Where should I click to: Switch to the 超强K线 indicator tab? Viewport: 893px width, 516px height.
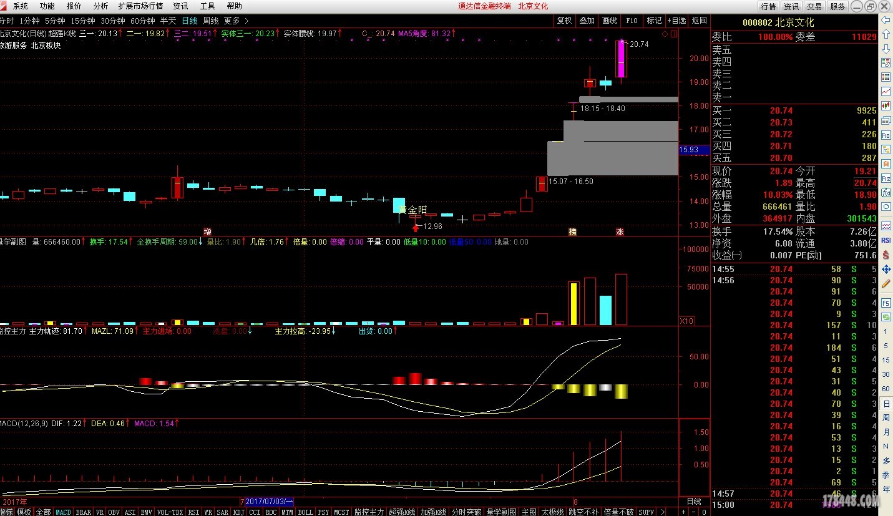tap(402, 512)
